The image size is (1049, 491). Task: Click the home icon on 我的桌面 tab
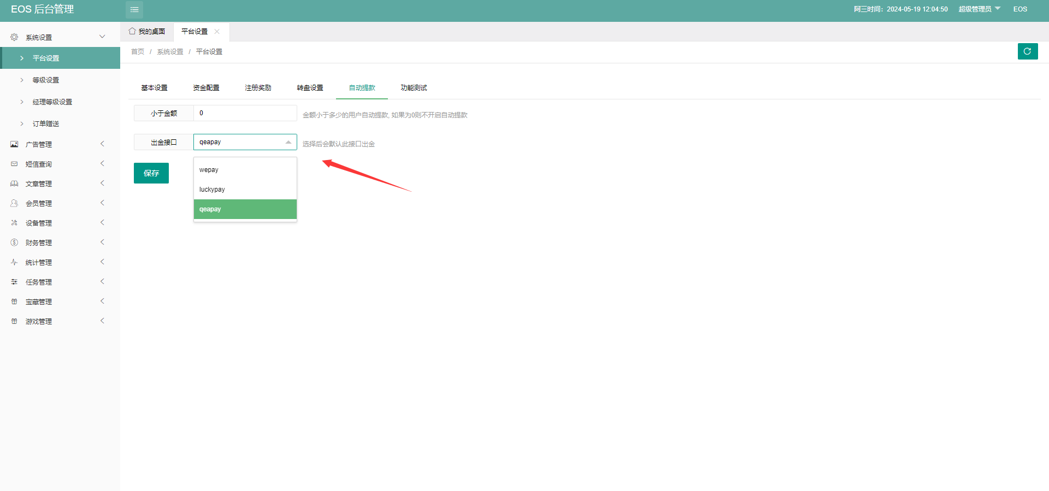[132, 31]
